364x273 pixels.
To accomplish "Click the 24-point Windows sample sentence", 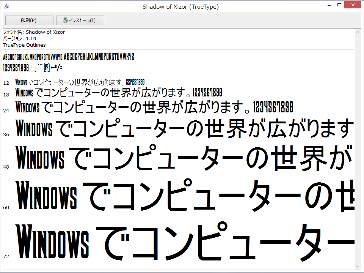I will click(x=154, y=107).
